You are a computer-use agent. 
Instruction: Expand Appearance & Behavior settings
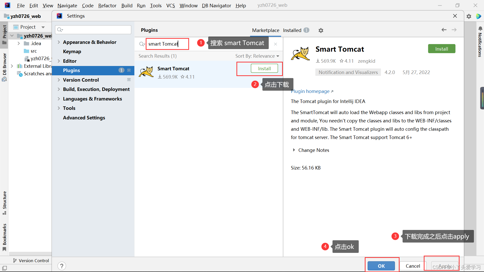pos(59,42)
